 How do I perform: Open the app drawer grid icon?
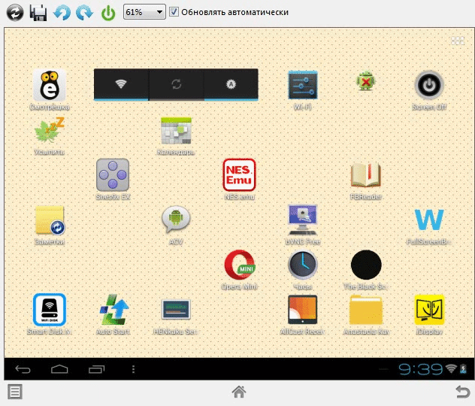tap(458, 41)
